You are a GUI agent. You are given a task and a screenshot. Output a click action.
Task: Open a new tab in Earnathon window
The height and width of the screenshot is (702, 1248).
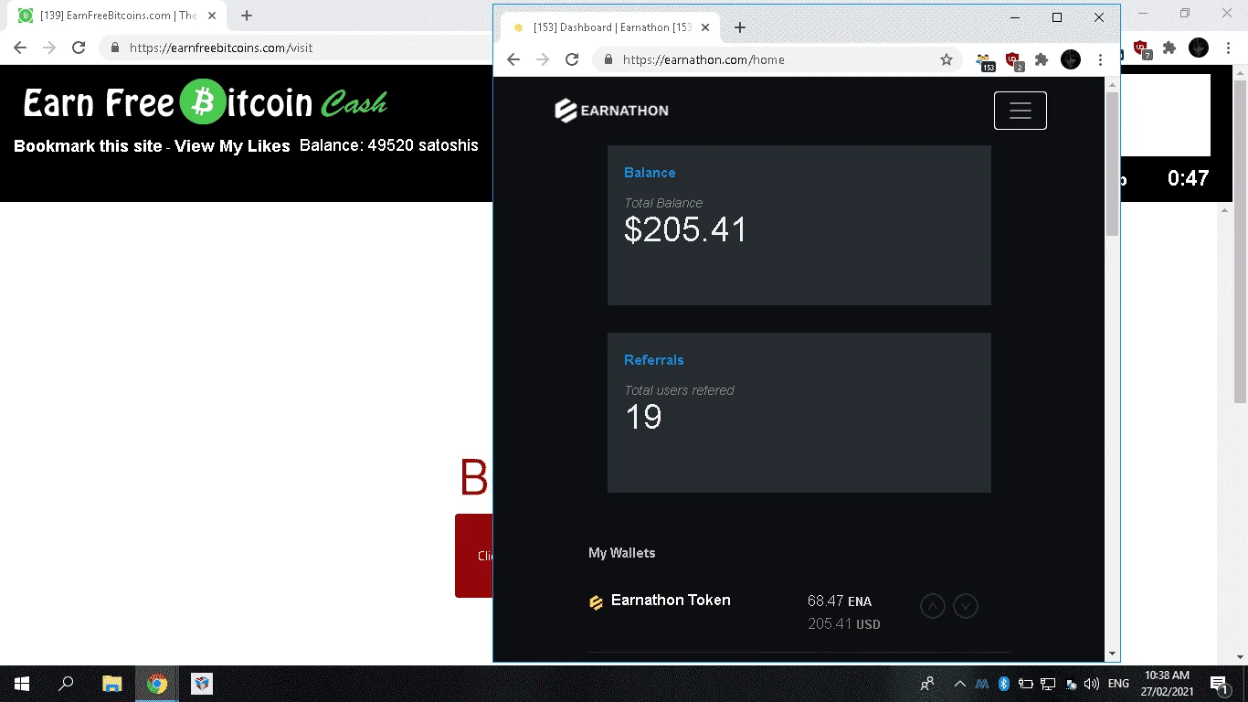pyautogui.click(x=740, y=27)
